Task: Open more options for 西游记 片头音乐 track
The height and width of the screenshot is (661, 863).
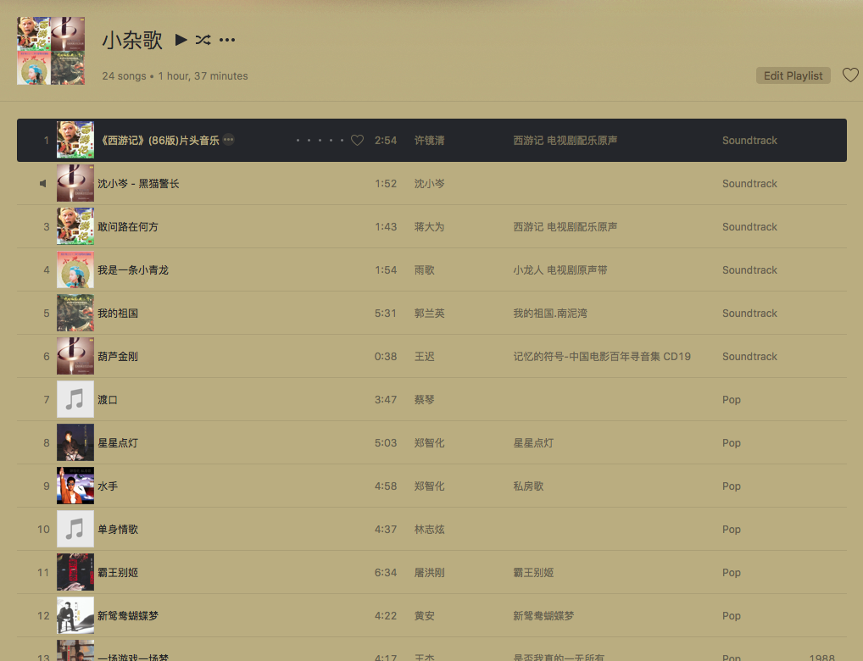Action: tap(229, 140)
